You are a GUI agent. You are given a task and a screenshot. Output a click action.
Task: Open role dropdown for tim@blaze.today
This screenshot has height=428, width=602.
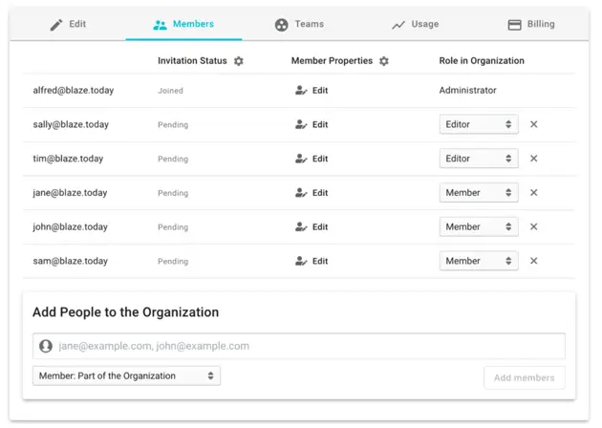click(478, 159)
